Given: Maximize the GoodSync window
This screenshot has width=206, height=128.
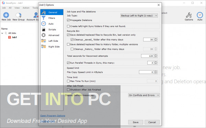Looking at the screenshot, I should coord(193,3).
